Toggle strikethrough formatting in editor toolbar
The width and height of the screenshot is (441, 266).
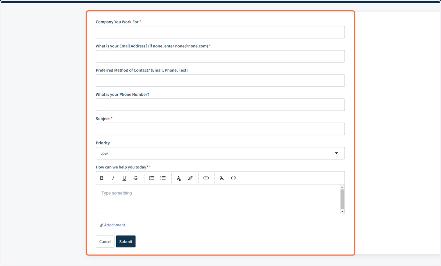[136, 178]
